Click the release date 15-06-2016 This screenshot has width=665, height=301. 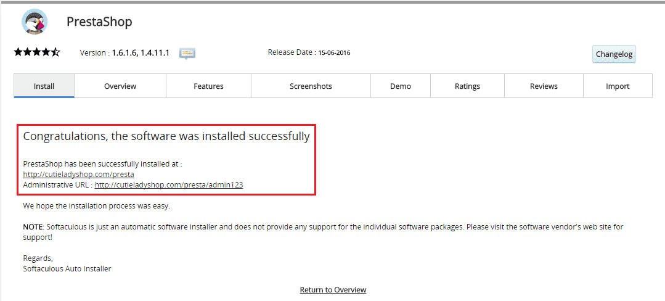[x=334, y=52]
